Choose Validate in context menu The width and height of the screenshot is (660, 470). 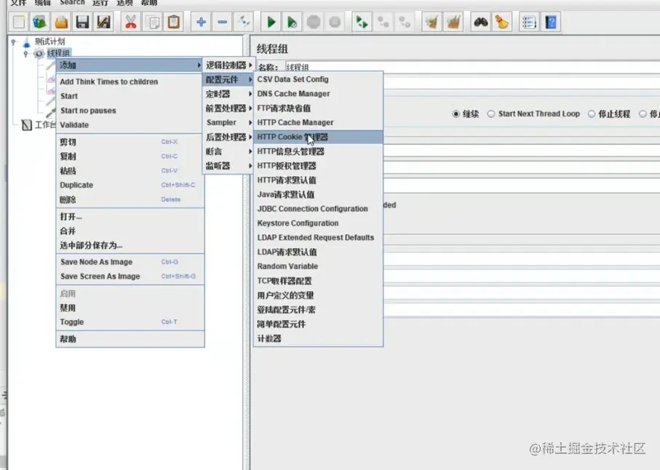130,125
